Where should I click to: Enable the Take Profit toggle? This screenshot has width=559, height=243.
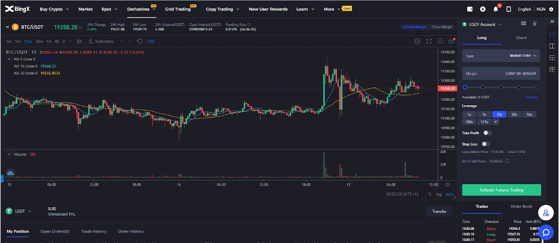pyautogui.click(x=487, y=133)
